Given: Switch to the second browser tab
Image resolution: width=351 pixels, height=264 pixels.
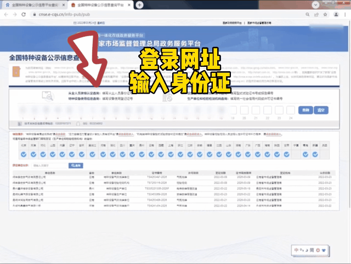Looking at the screenshot, I should 100,4.
